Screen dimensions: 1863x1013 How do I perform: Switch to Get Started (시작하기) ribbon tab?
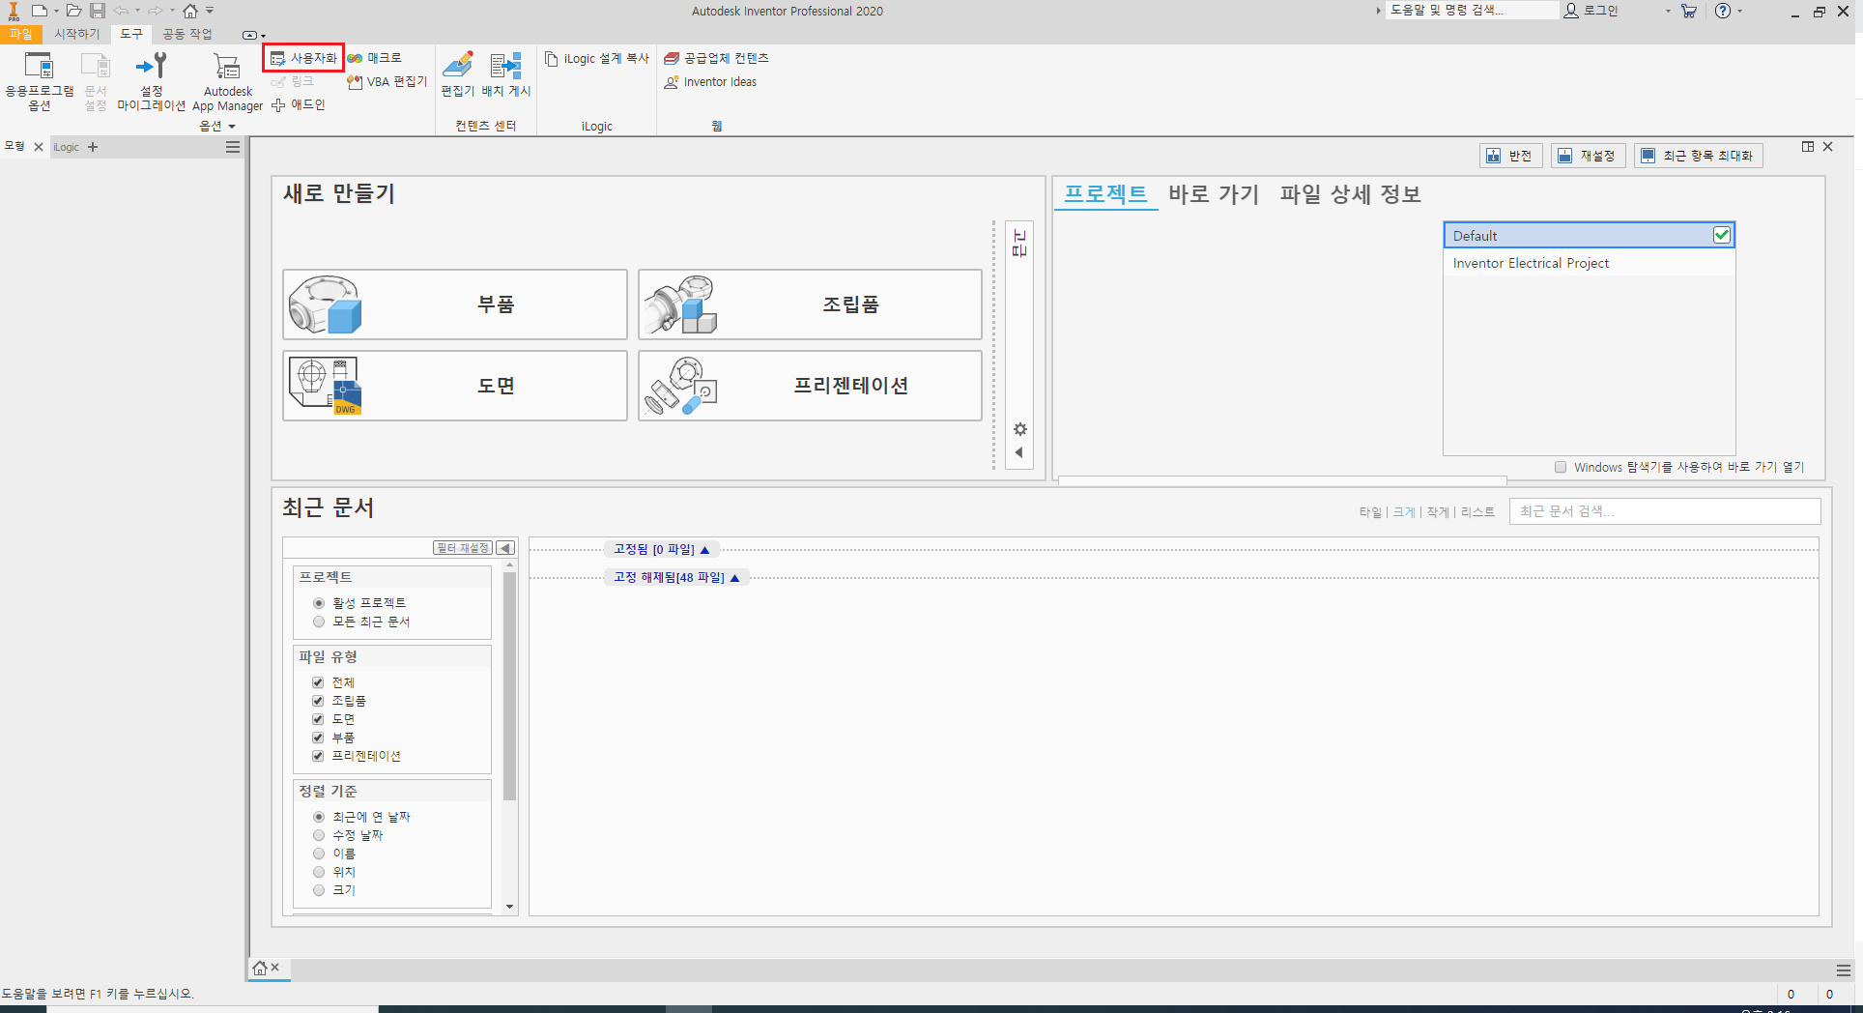(x=77, y=34)
